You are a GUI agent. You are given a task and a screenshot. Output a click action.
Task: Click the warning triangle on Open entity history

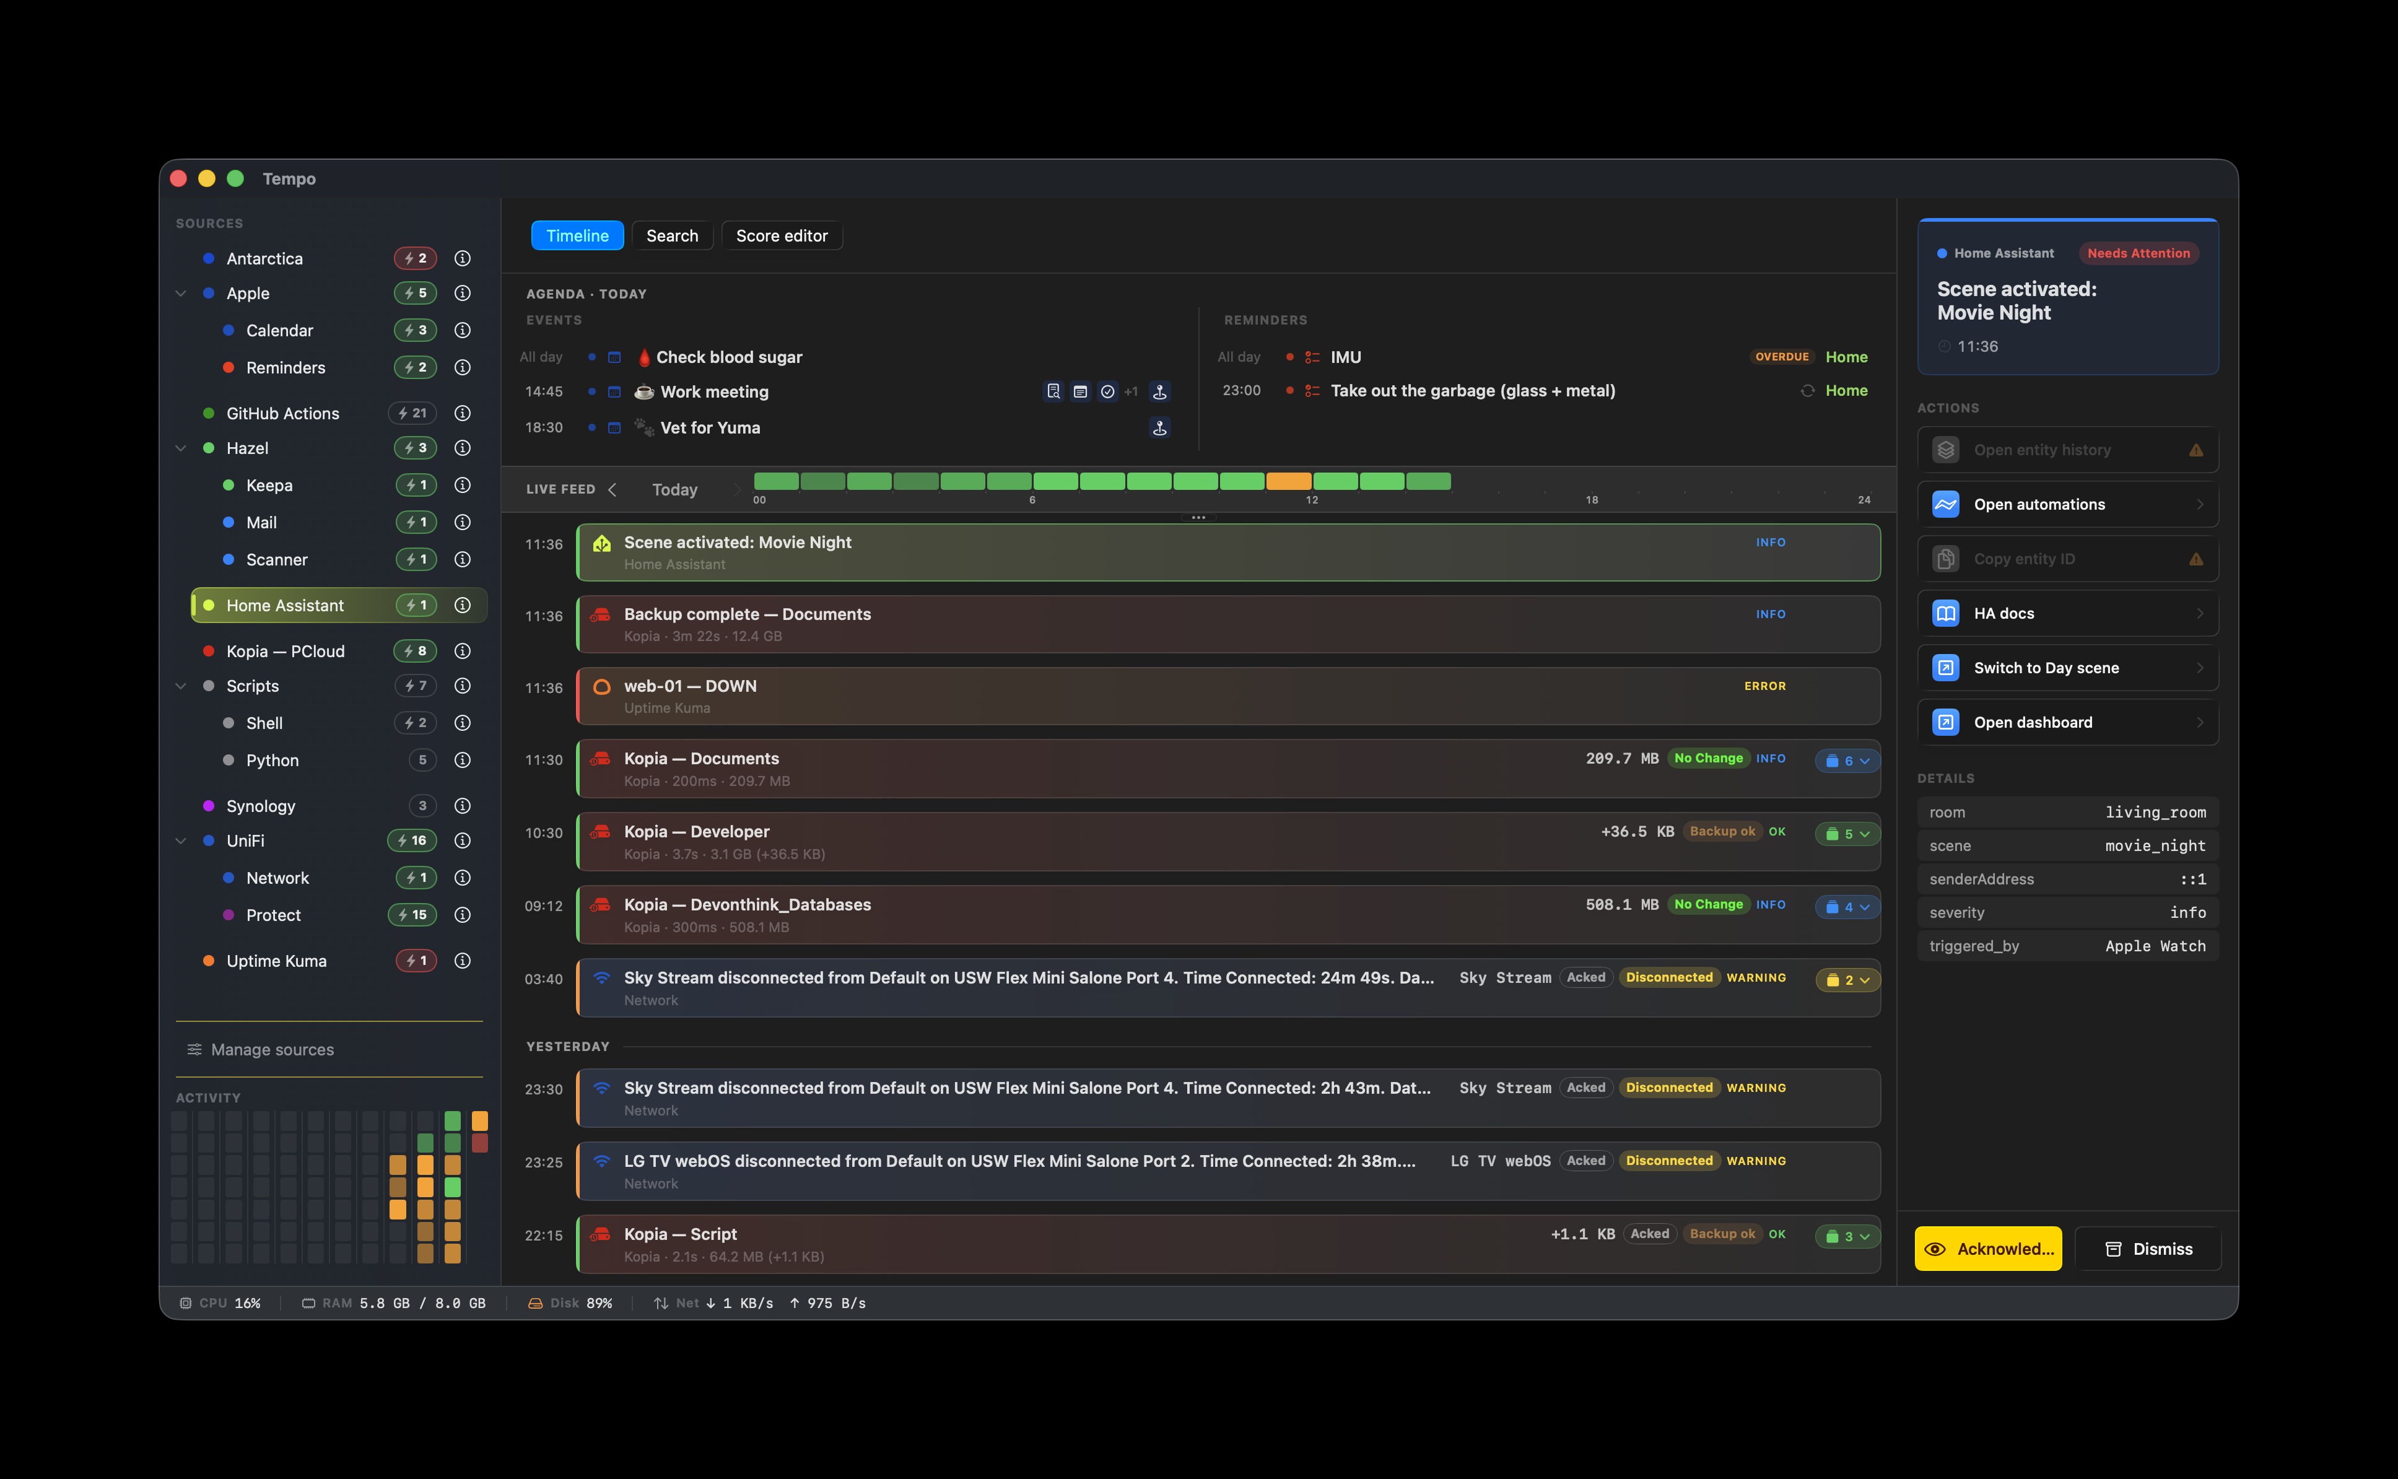2197,450
